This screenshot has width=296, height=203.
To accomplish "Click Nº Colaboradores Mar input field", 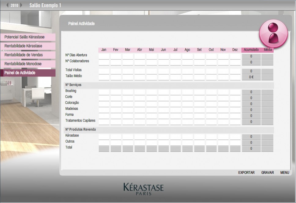I will pos(128,62).
